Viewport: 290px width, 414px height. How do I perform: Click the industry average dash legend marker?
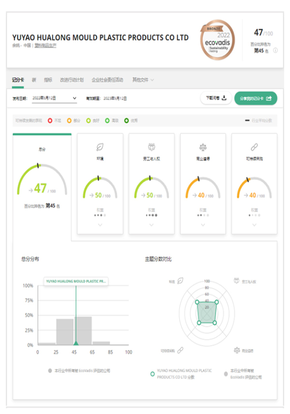(247, 120)
